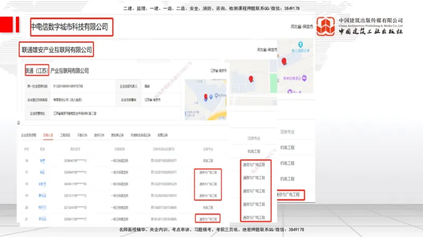Open the person name link in row 16
This screenshot has height=237, width=423.
point(42,161)
